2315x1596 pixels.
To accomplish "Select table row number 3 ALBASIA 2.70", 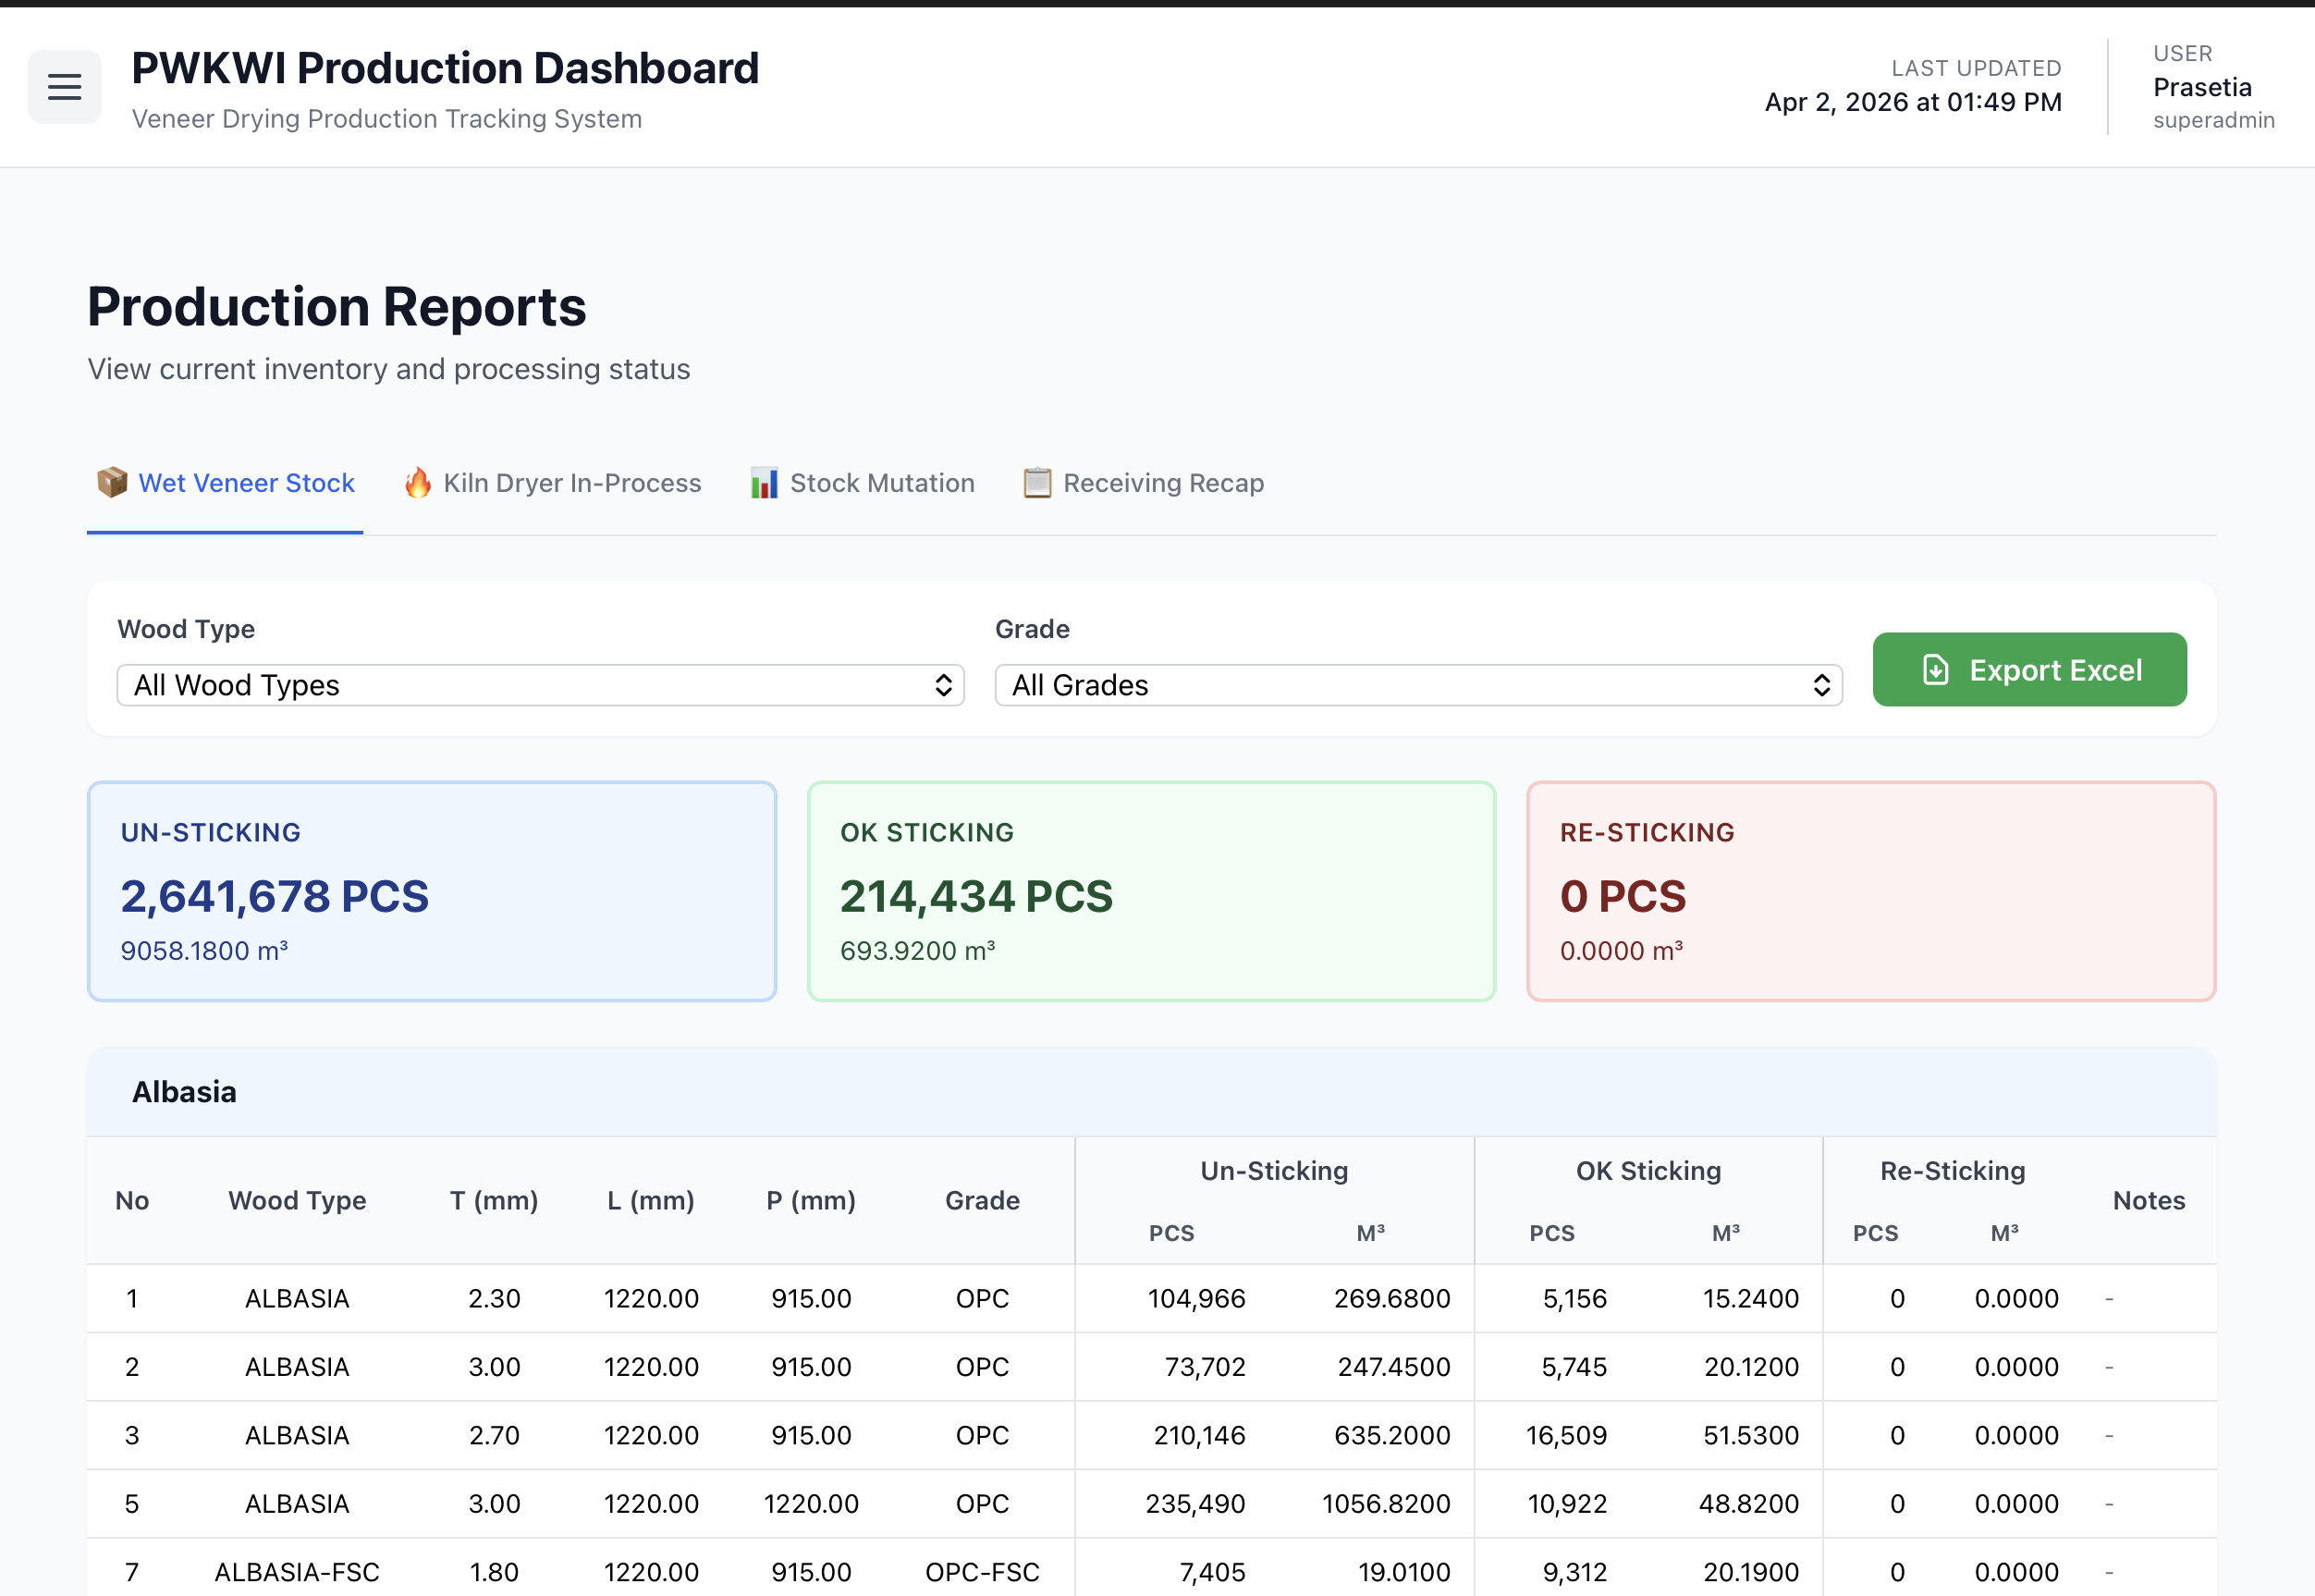I will (297, 1436).
